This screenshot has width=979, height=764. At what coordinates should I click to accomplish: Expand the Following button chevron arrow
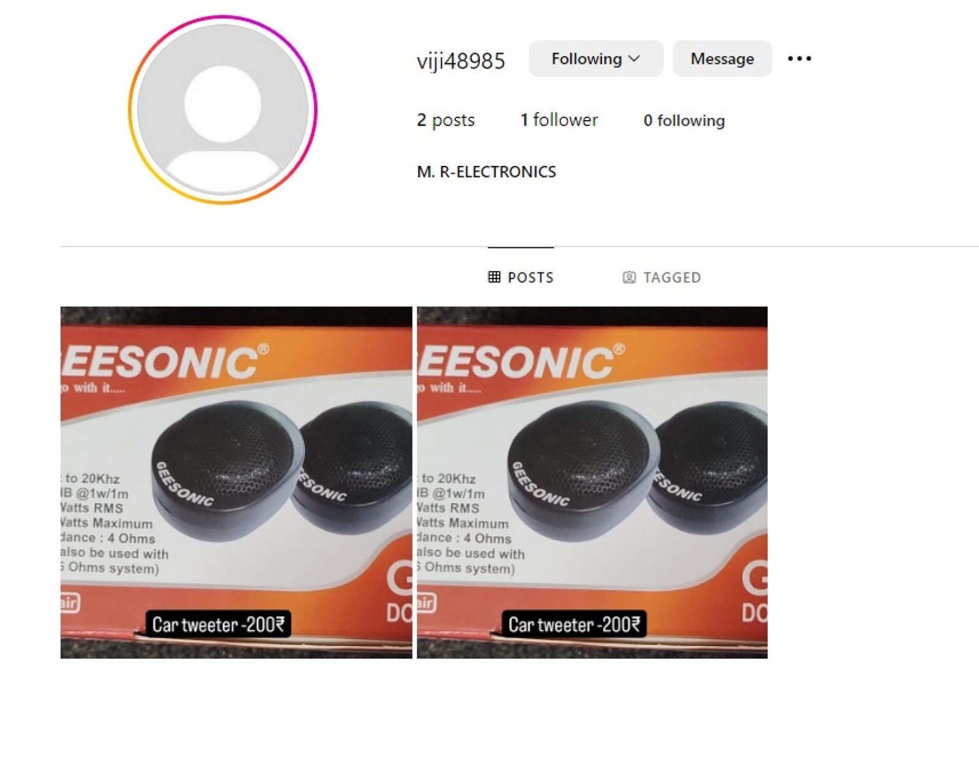pos(635,59)
